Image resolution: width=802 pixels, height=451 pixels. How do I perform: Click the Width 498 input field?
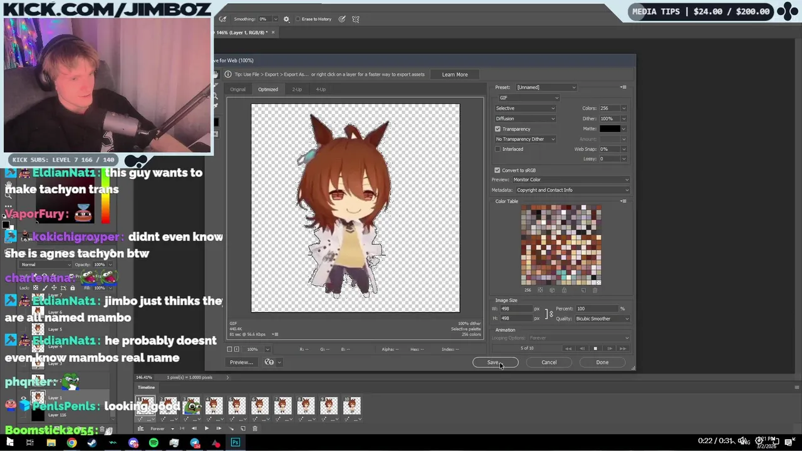click(516, 309)
